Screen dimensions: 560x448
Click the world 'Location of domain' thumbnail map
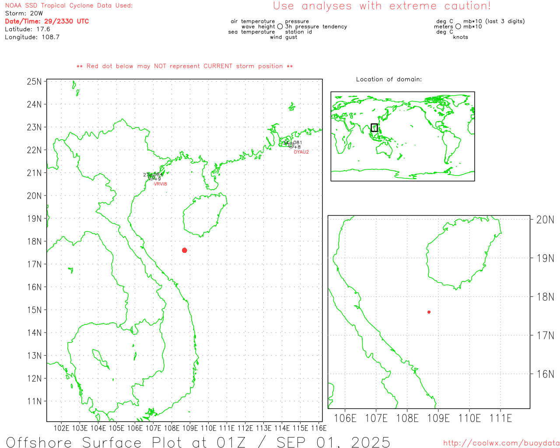point(402,136)
